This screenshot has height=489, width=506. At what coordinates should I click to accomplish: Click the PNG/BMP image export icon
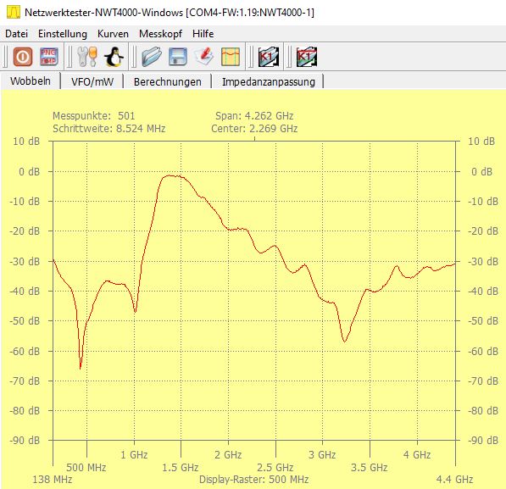48,57
